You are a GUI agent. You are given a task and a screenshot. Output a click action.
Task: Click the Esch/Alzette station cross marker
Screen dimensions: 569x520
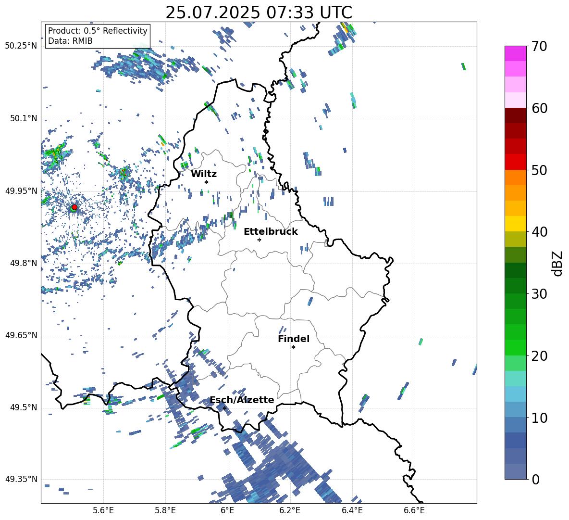(224, 408)
